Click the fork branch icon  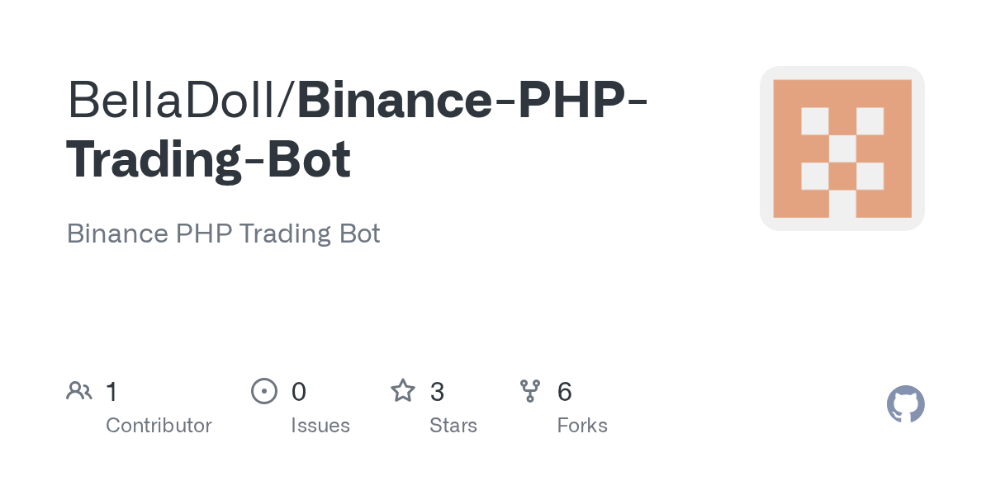tap(530, 391)
